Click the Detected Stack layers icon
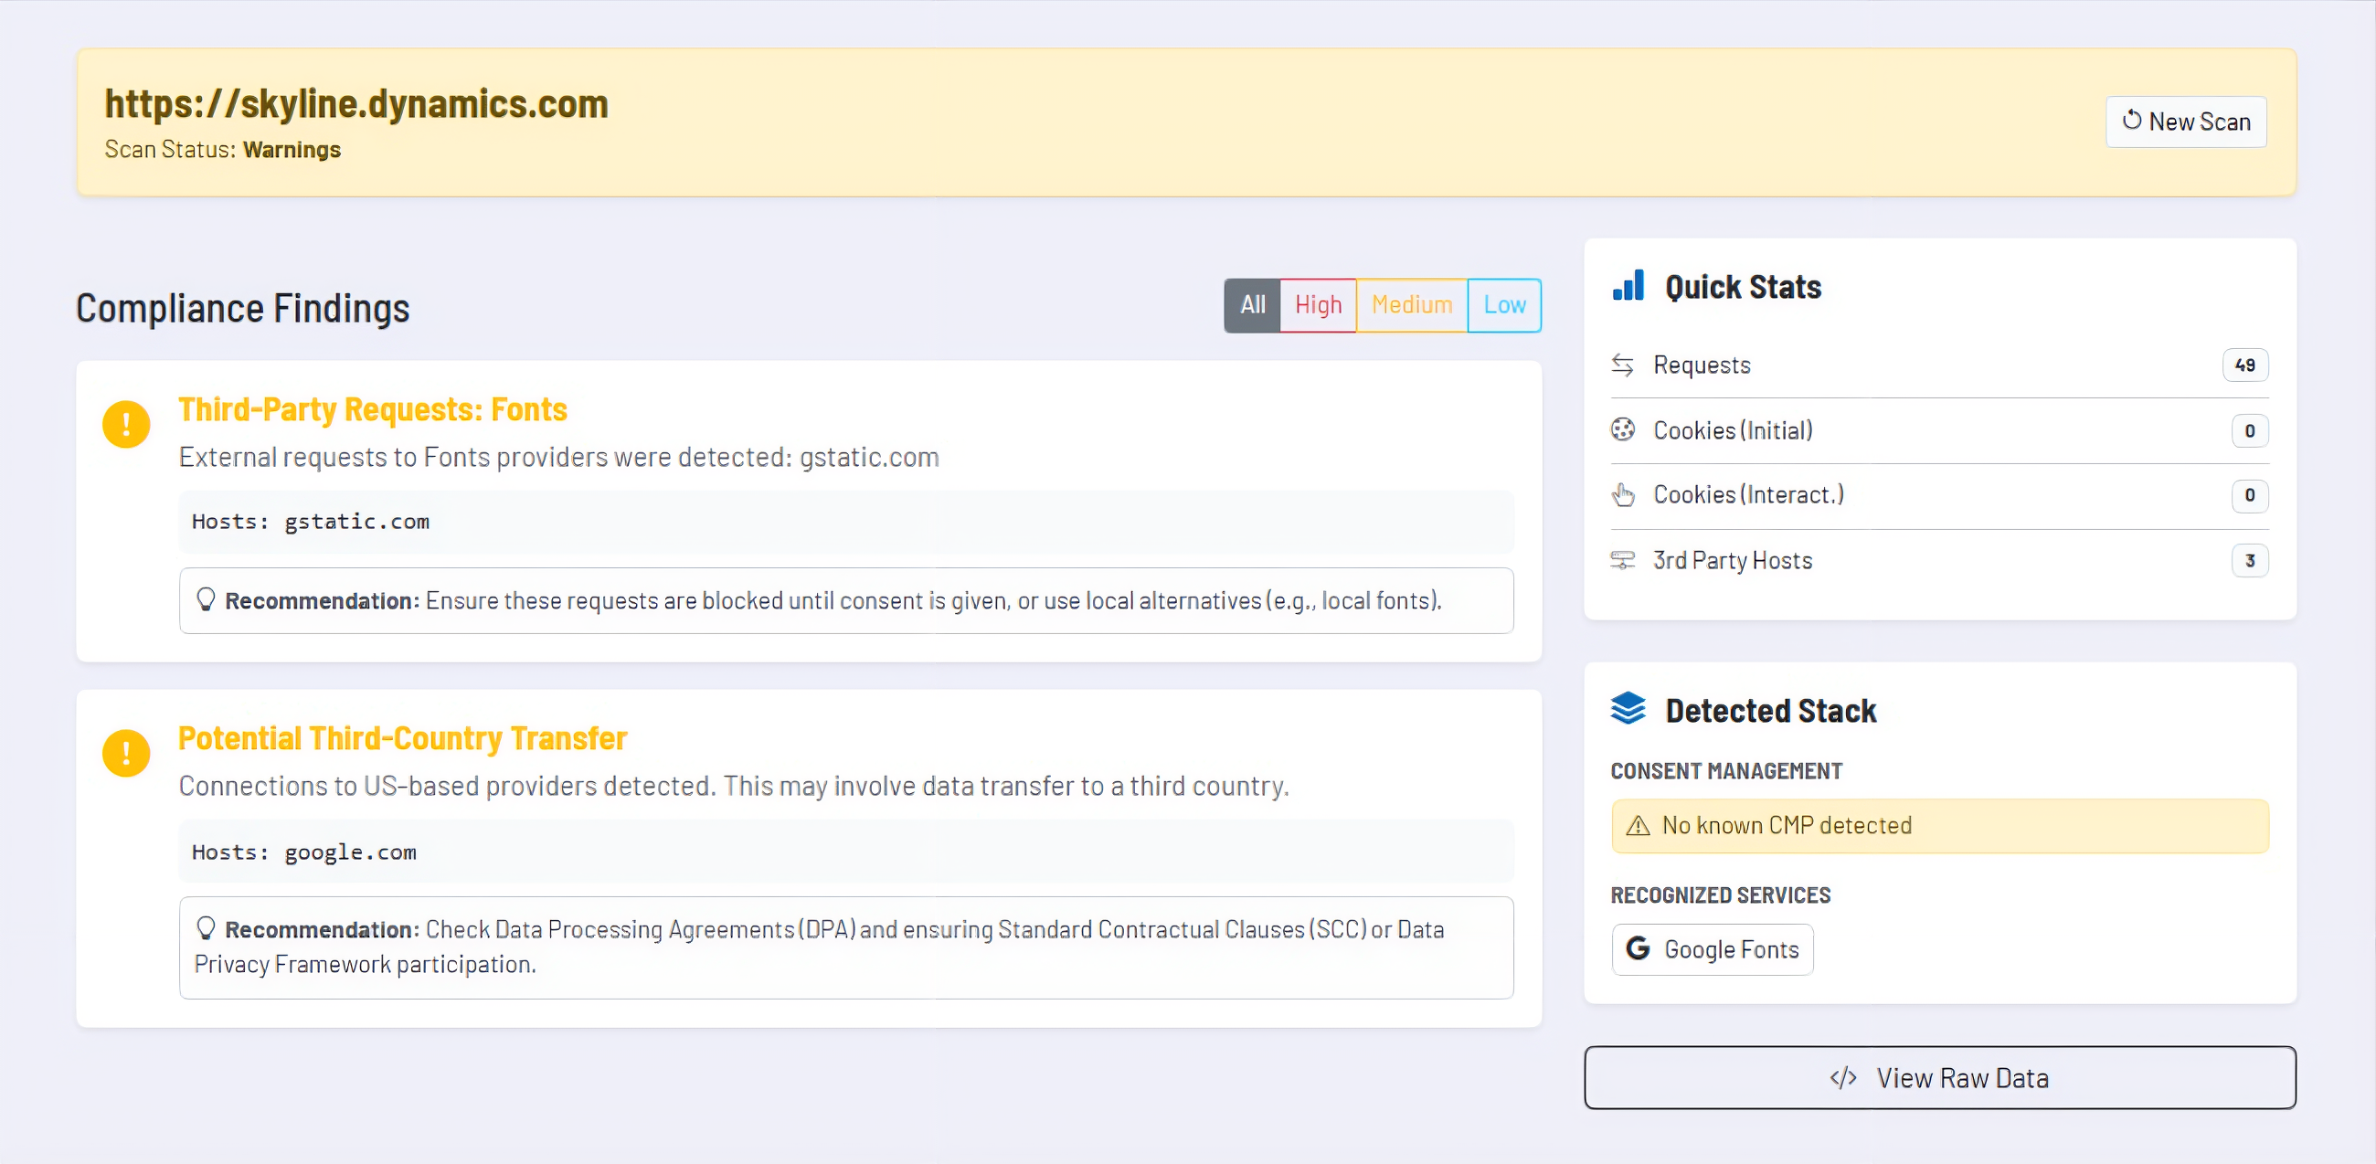2376x1164 pixels. 1628,709
